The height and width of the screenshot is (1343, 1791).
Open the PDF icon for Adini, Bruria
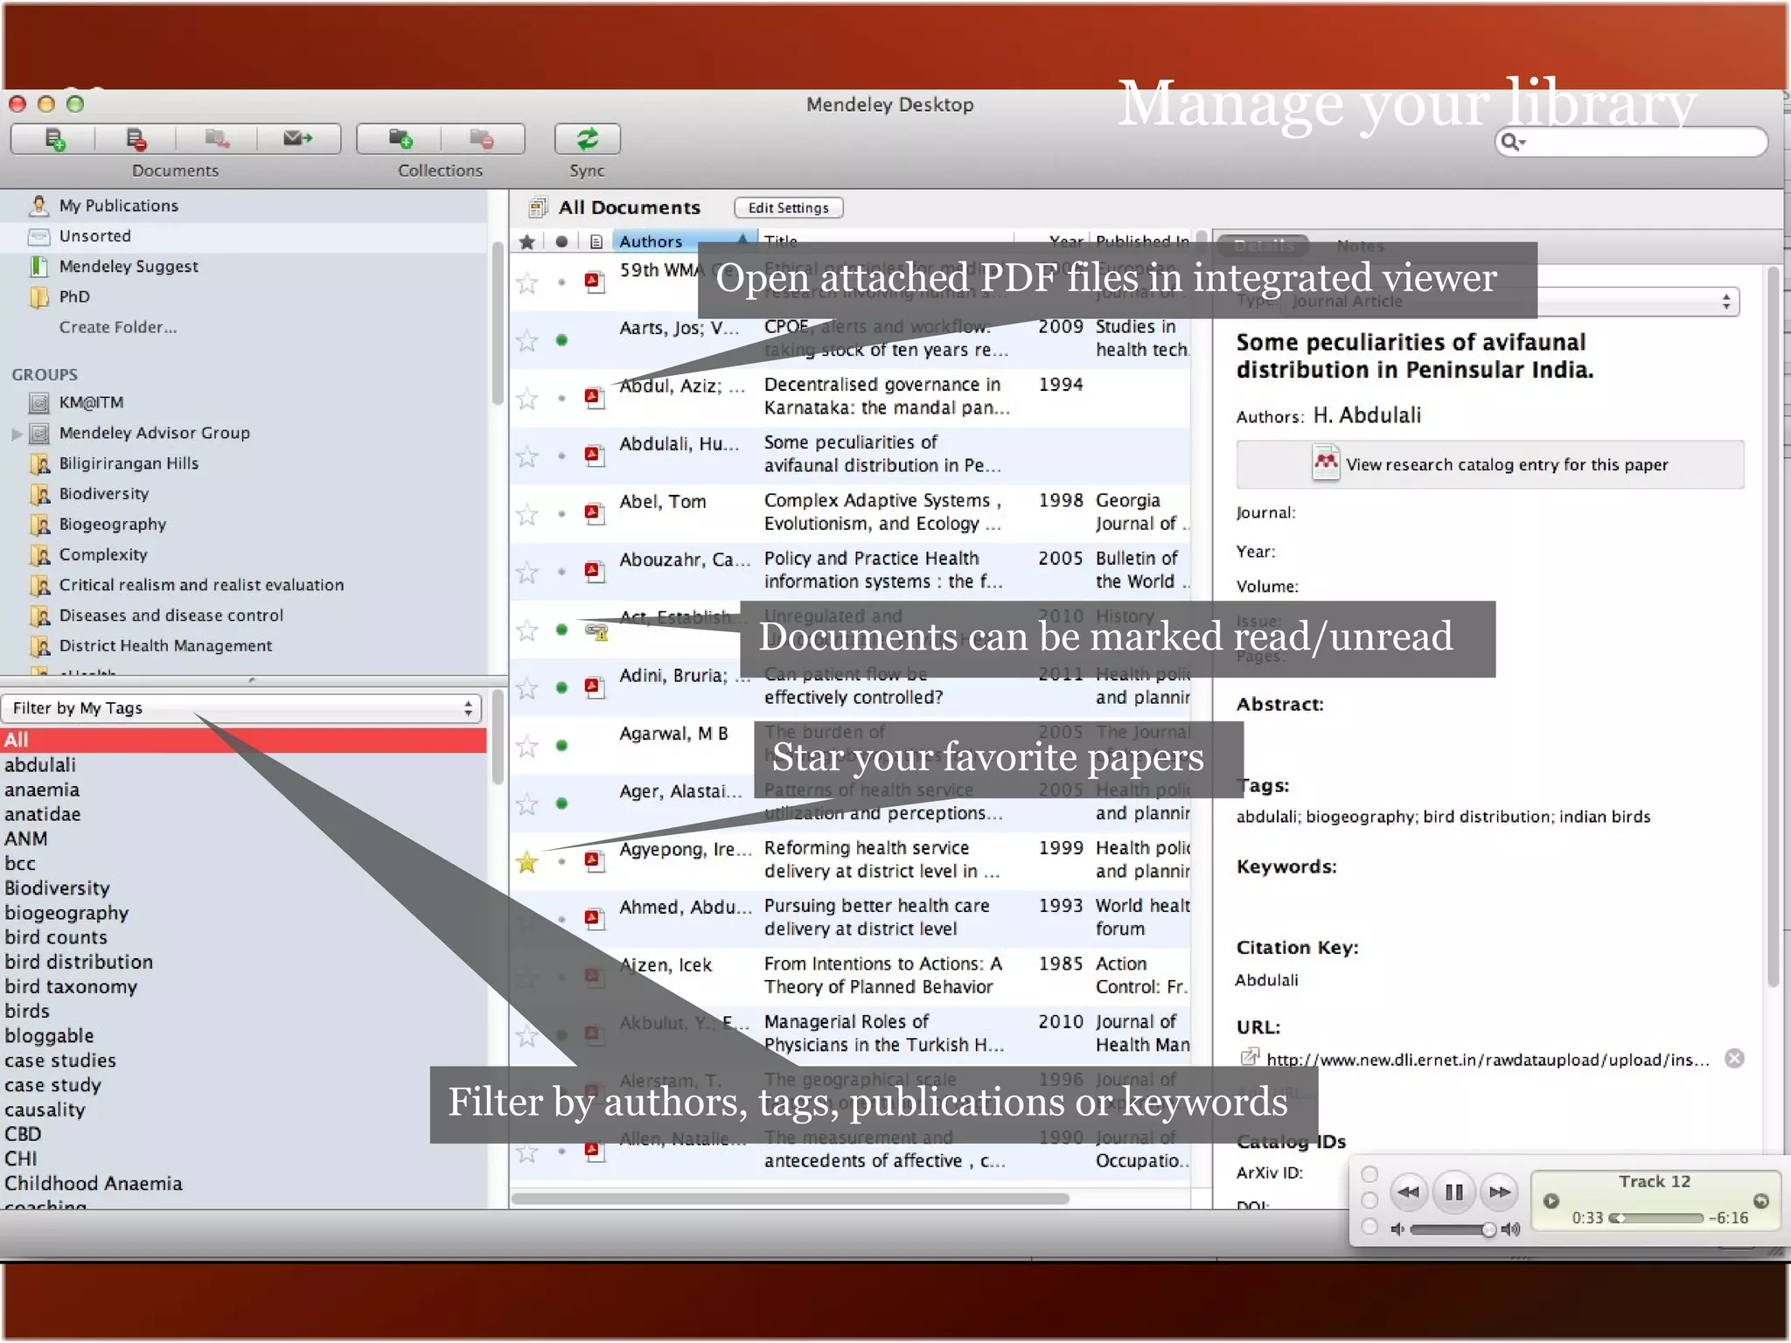595,687
